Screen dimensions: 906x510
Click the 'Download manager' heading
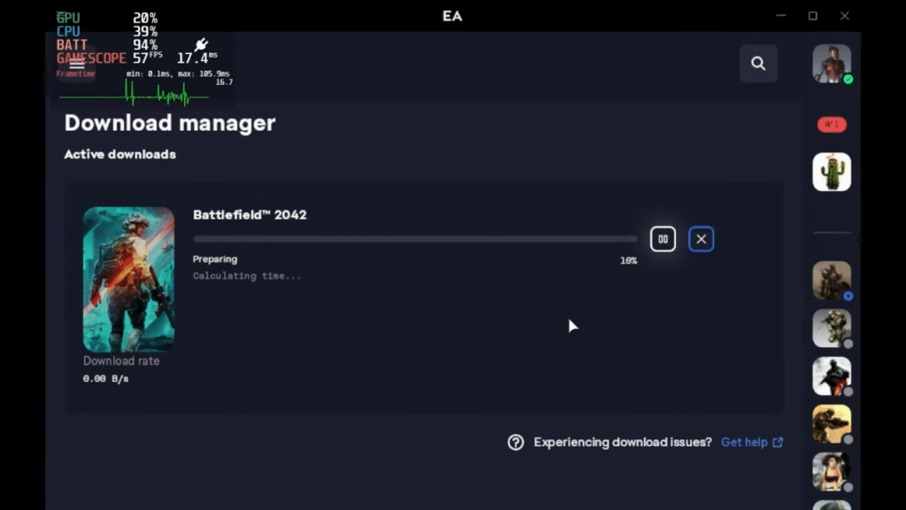170,122
